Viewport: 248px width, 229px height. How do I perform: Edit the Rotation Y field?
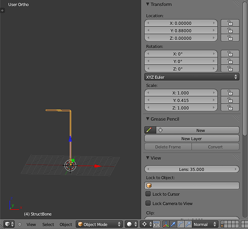pos(181,61)
